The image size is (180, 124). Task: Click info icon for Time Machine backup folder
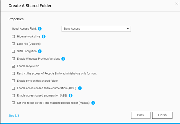point(93,103)
